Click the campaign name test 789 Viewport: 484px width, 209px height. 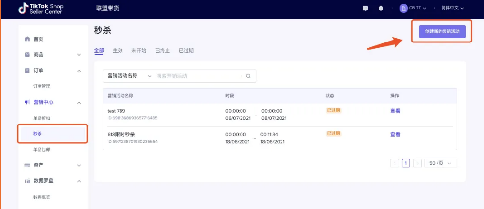click(117, 111)
